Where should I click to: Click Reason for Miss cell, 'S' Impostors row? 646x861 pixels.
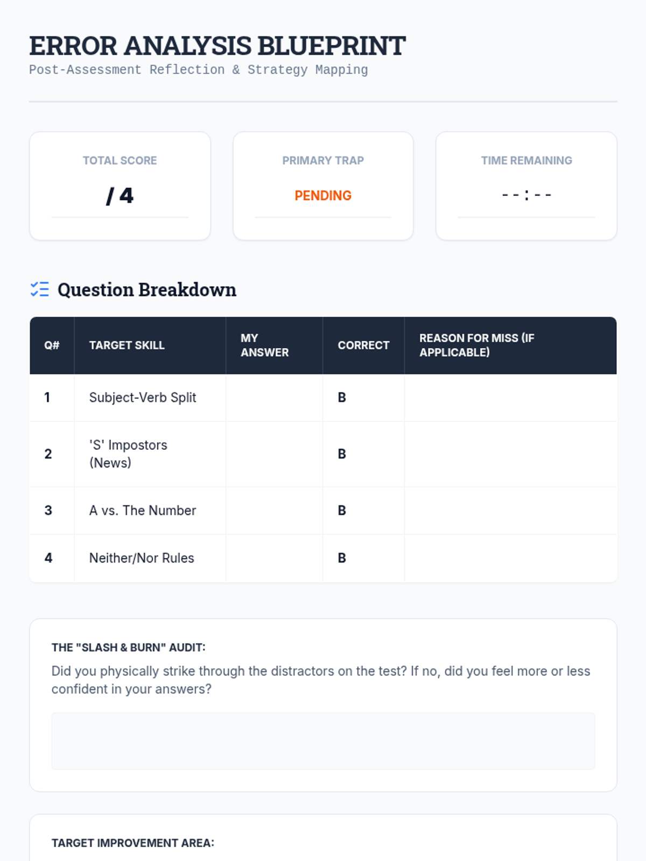click(510, 454)
